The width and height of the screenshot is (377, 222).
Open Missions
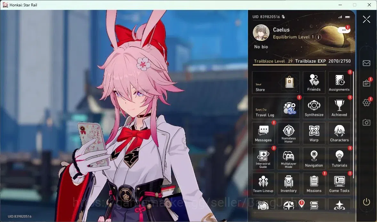tap(314, 184)
